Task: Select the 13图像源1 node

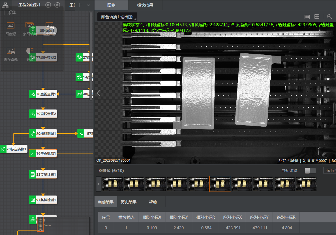Action: click(43, 30)
